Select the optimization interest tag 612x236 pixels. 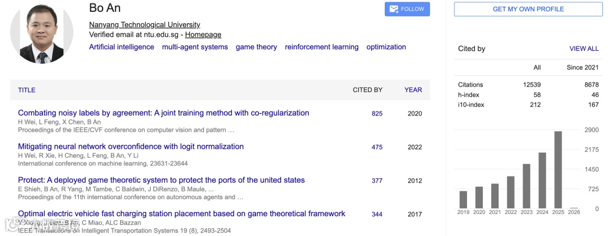click(386, 48)
